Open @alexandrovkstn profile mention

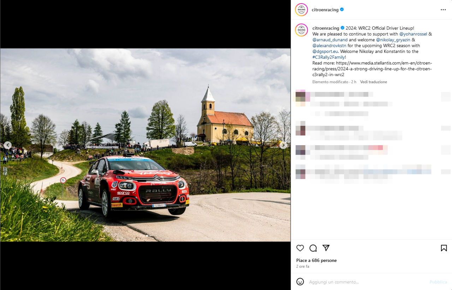(x=329, y=45)
